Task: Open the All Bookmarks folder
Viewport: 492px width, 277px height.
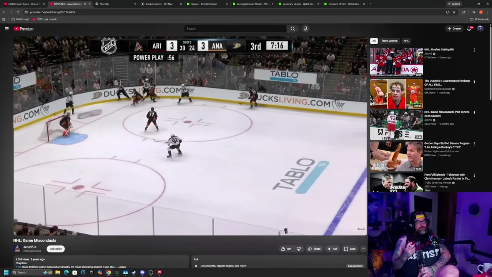Action: coord(479,19)
